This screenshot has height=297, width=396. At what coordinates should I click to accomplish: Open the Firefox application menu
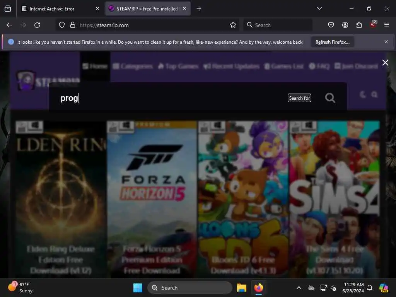tap(387, 25)
